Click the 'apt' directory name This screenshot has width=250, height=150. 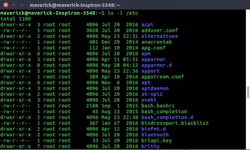click(146, 82)
